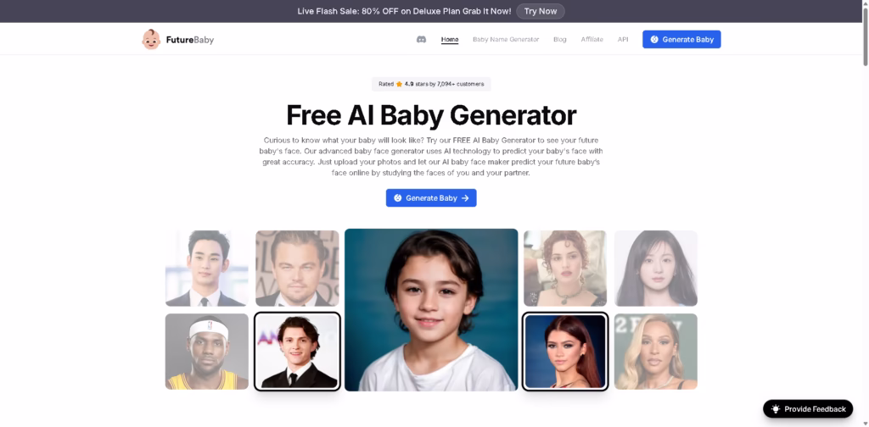Click the generated child photo in center
Viewport: 869px width, 427px height.
431,310
